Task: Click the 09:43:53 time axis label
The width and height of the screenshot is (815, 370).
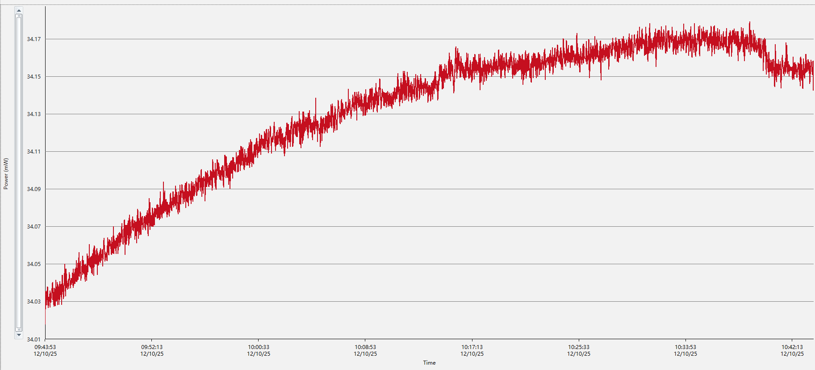Action: [x=45, y=347]
